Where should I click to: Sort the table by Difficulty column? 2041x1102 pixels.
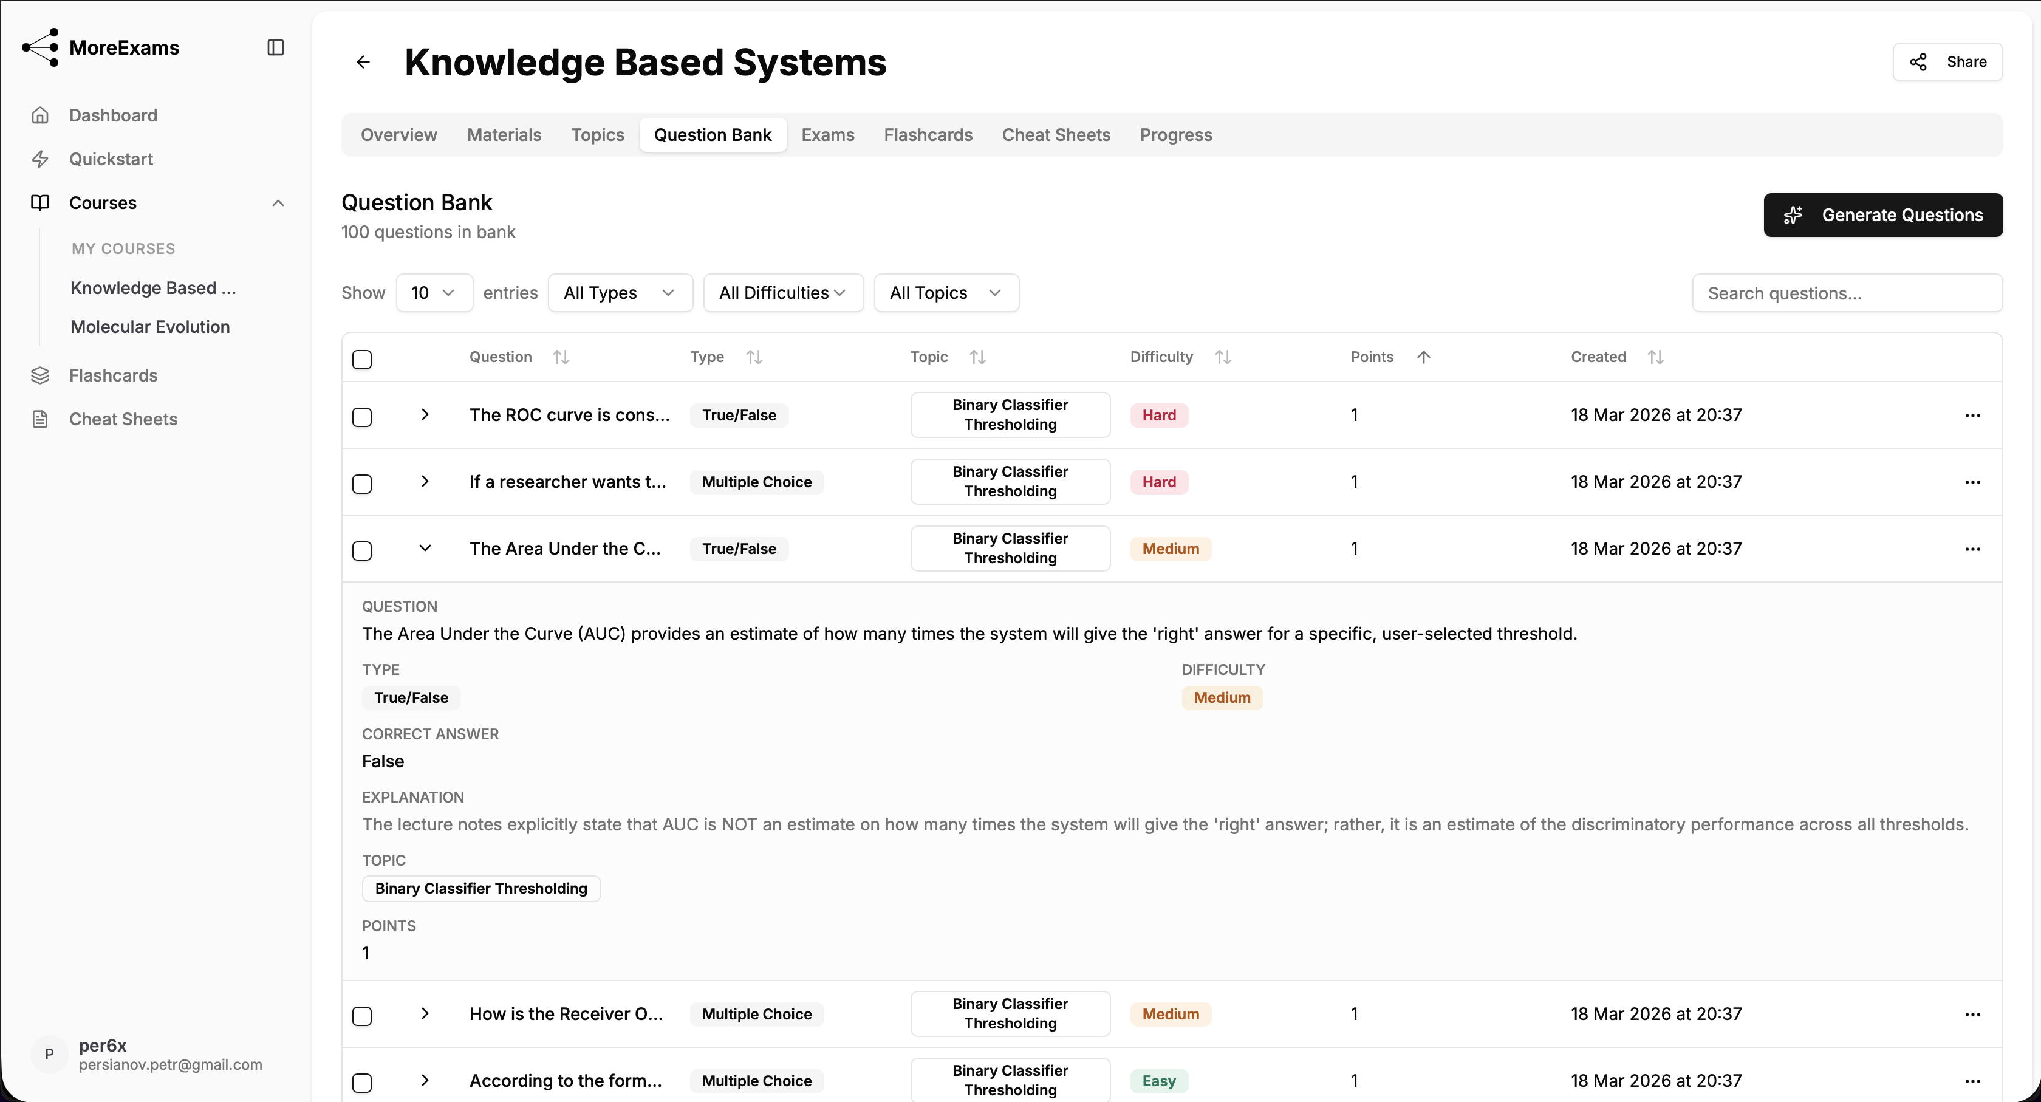point(1223,357)
